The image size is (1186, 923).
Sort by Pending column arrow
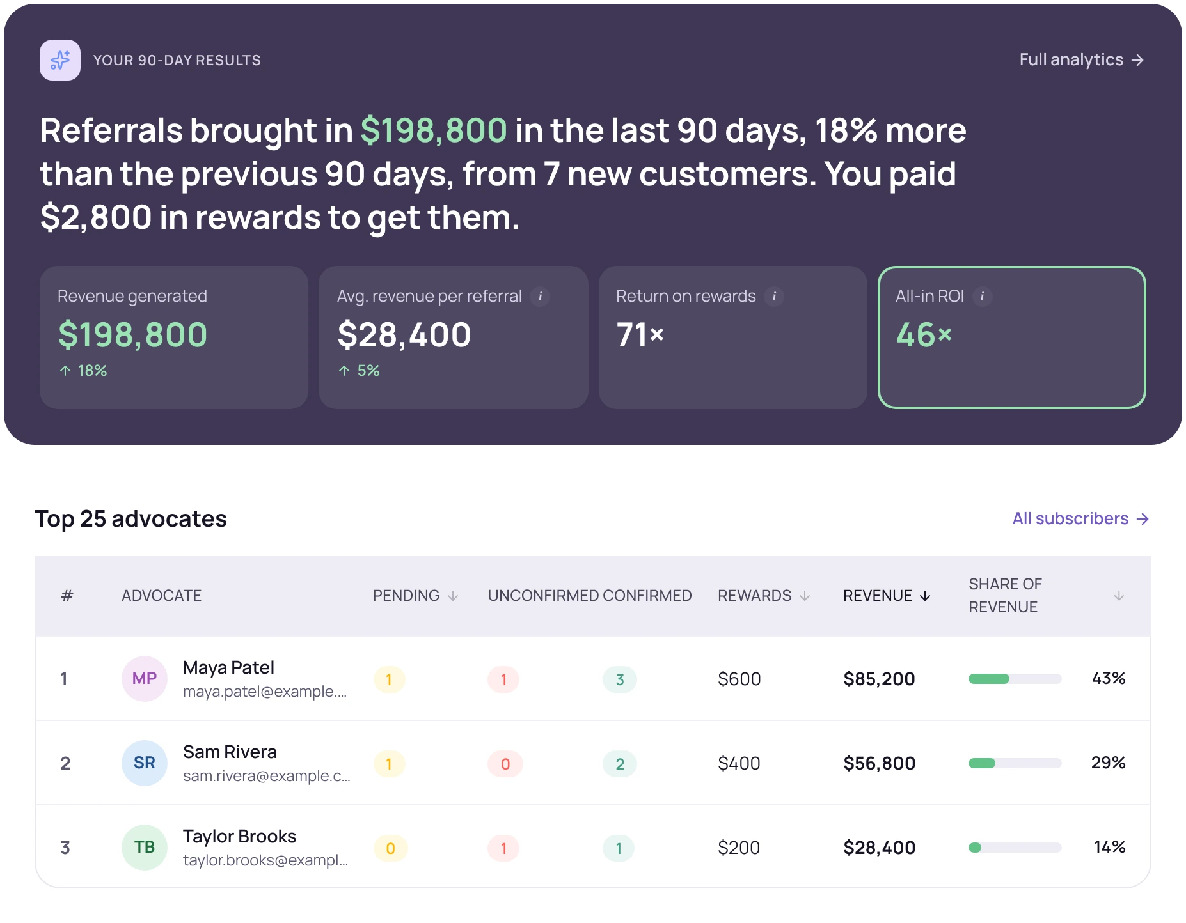click(453, 596)
